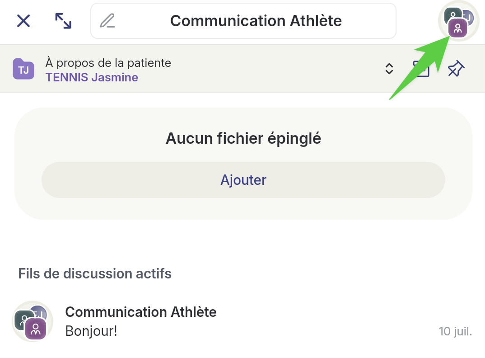485x358 pixels.
Task: Edit the Communication Athlète title field
Action: [x=256, y=21]
